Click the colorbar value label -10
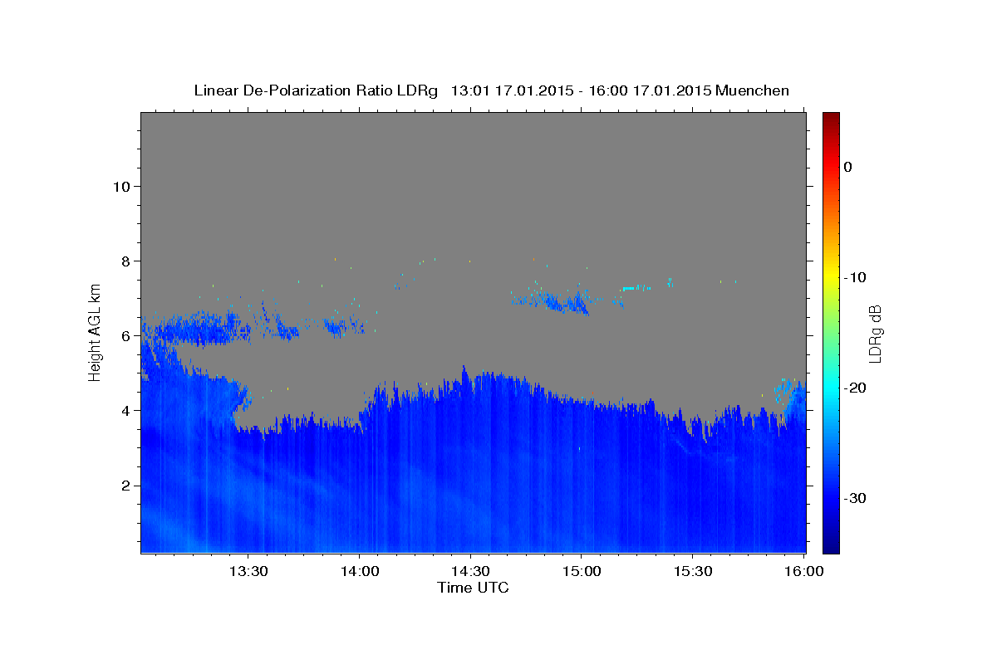 click(856, 277)
